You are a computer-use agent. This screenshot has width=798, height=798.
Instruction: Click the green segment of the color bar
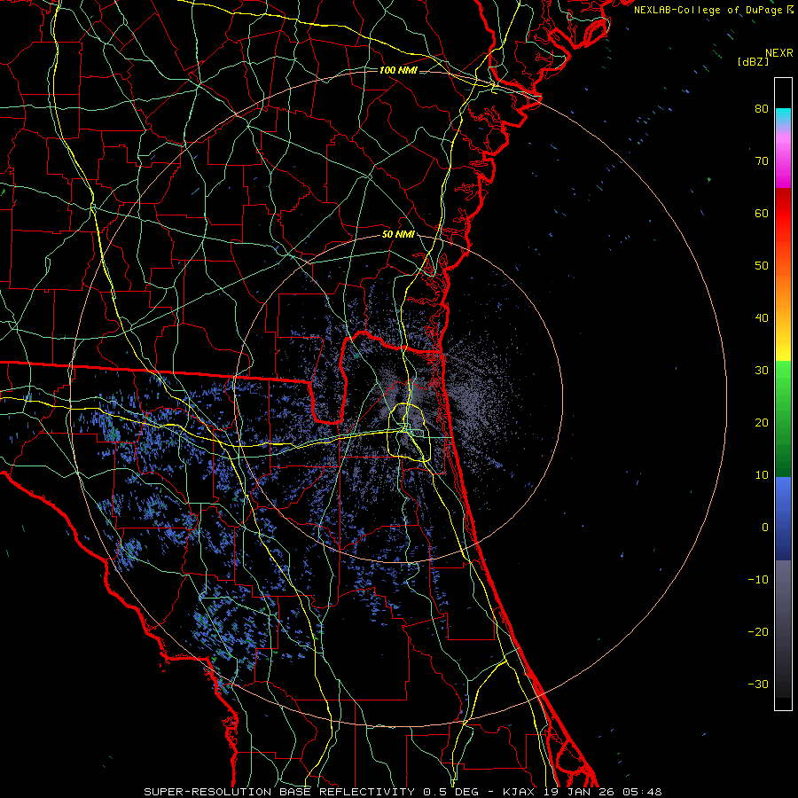[x=783, y=419]
